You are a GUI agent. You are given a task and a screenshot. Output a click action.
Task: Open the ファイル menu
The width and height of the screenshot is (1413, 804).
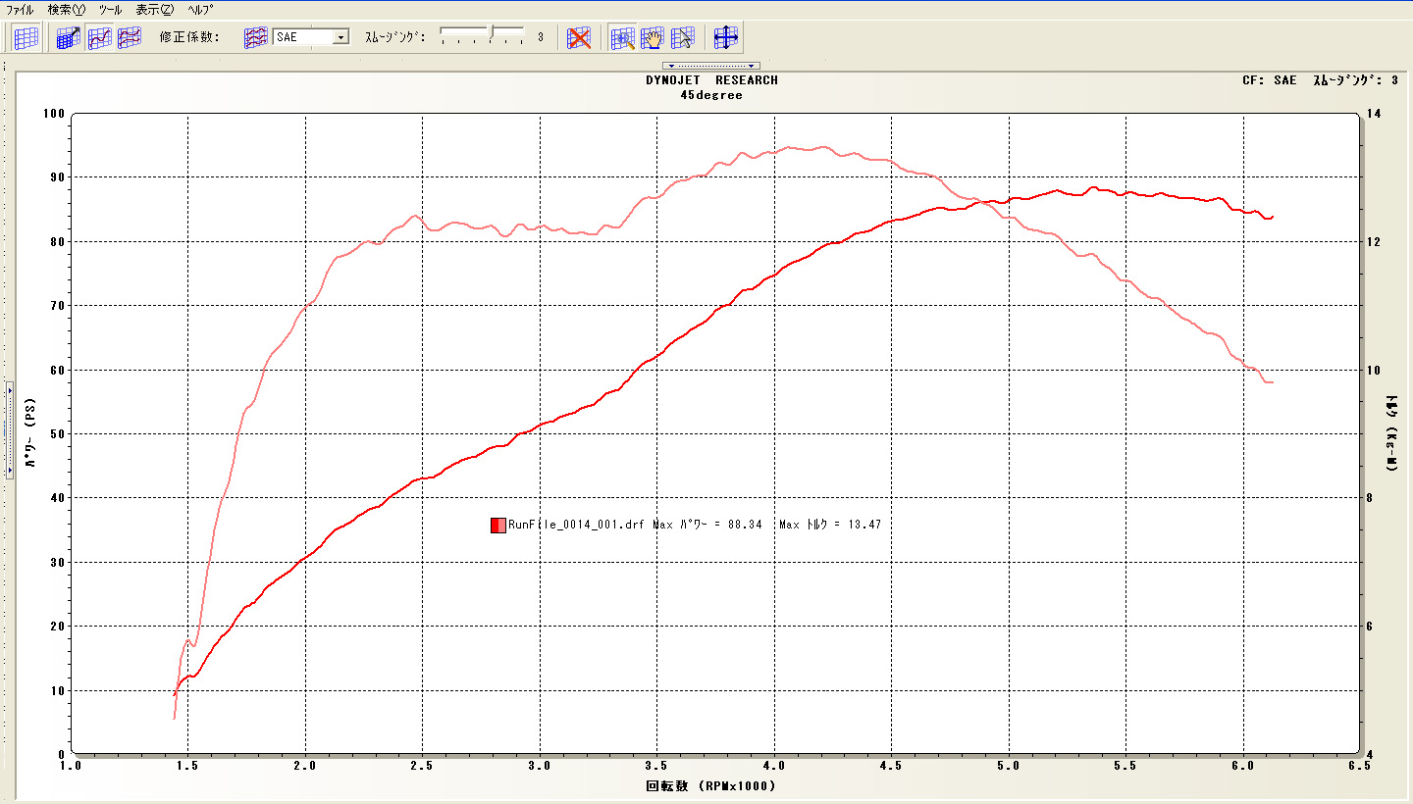20,9
